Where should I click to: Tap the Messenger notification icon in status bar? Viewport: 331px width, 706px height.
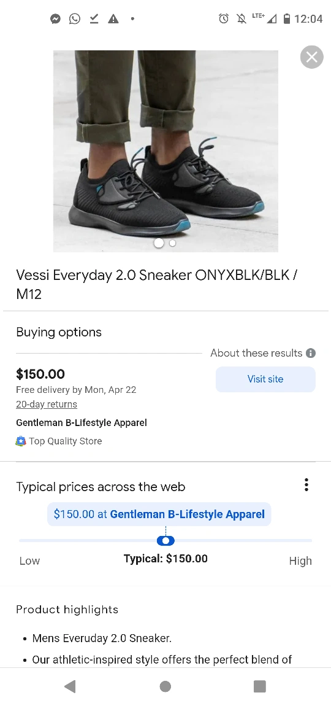(55, 19)
